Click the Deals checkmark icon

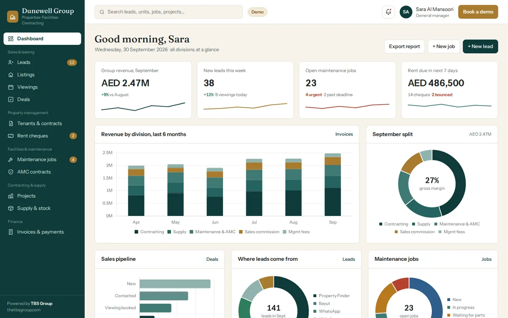point(11,99)
